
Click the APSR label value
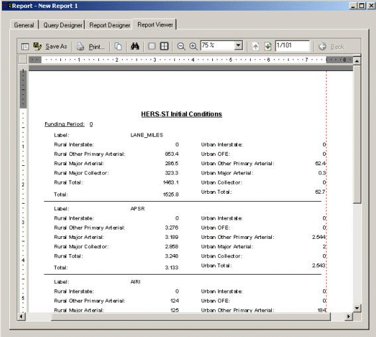pyautogui.click(x=137, y=209)
